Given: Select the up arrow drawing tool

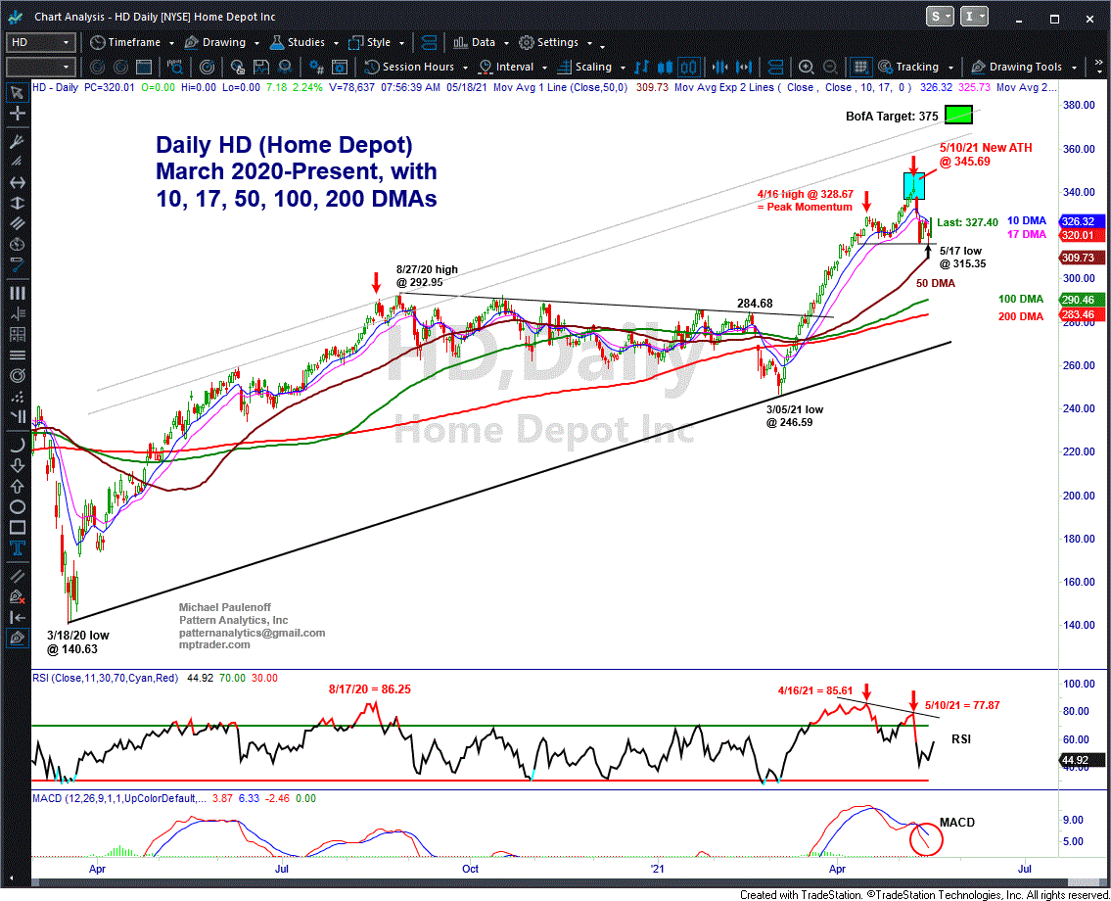Looking at the screenshot, I should (x=17, y=487).
